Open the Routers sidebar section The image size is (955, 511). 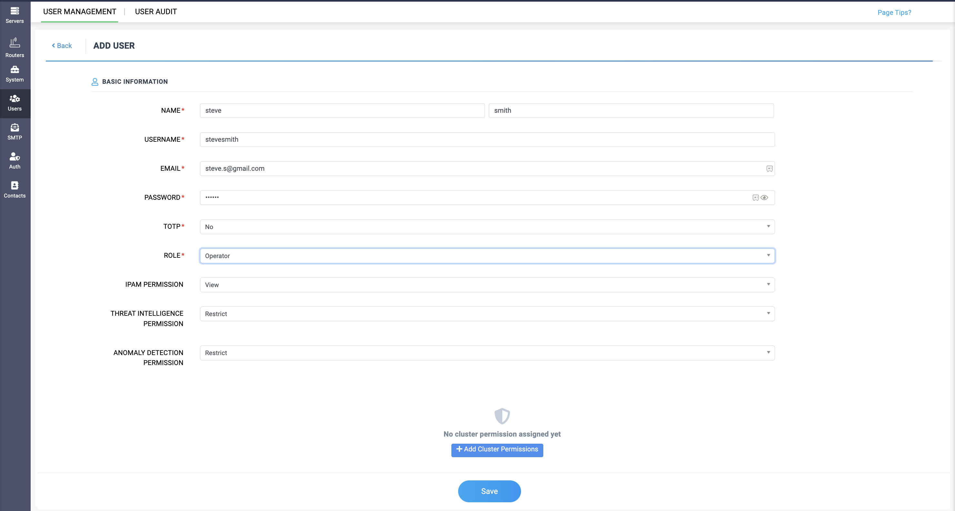click(15, 47)
